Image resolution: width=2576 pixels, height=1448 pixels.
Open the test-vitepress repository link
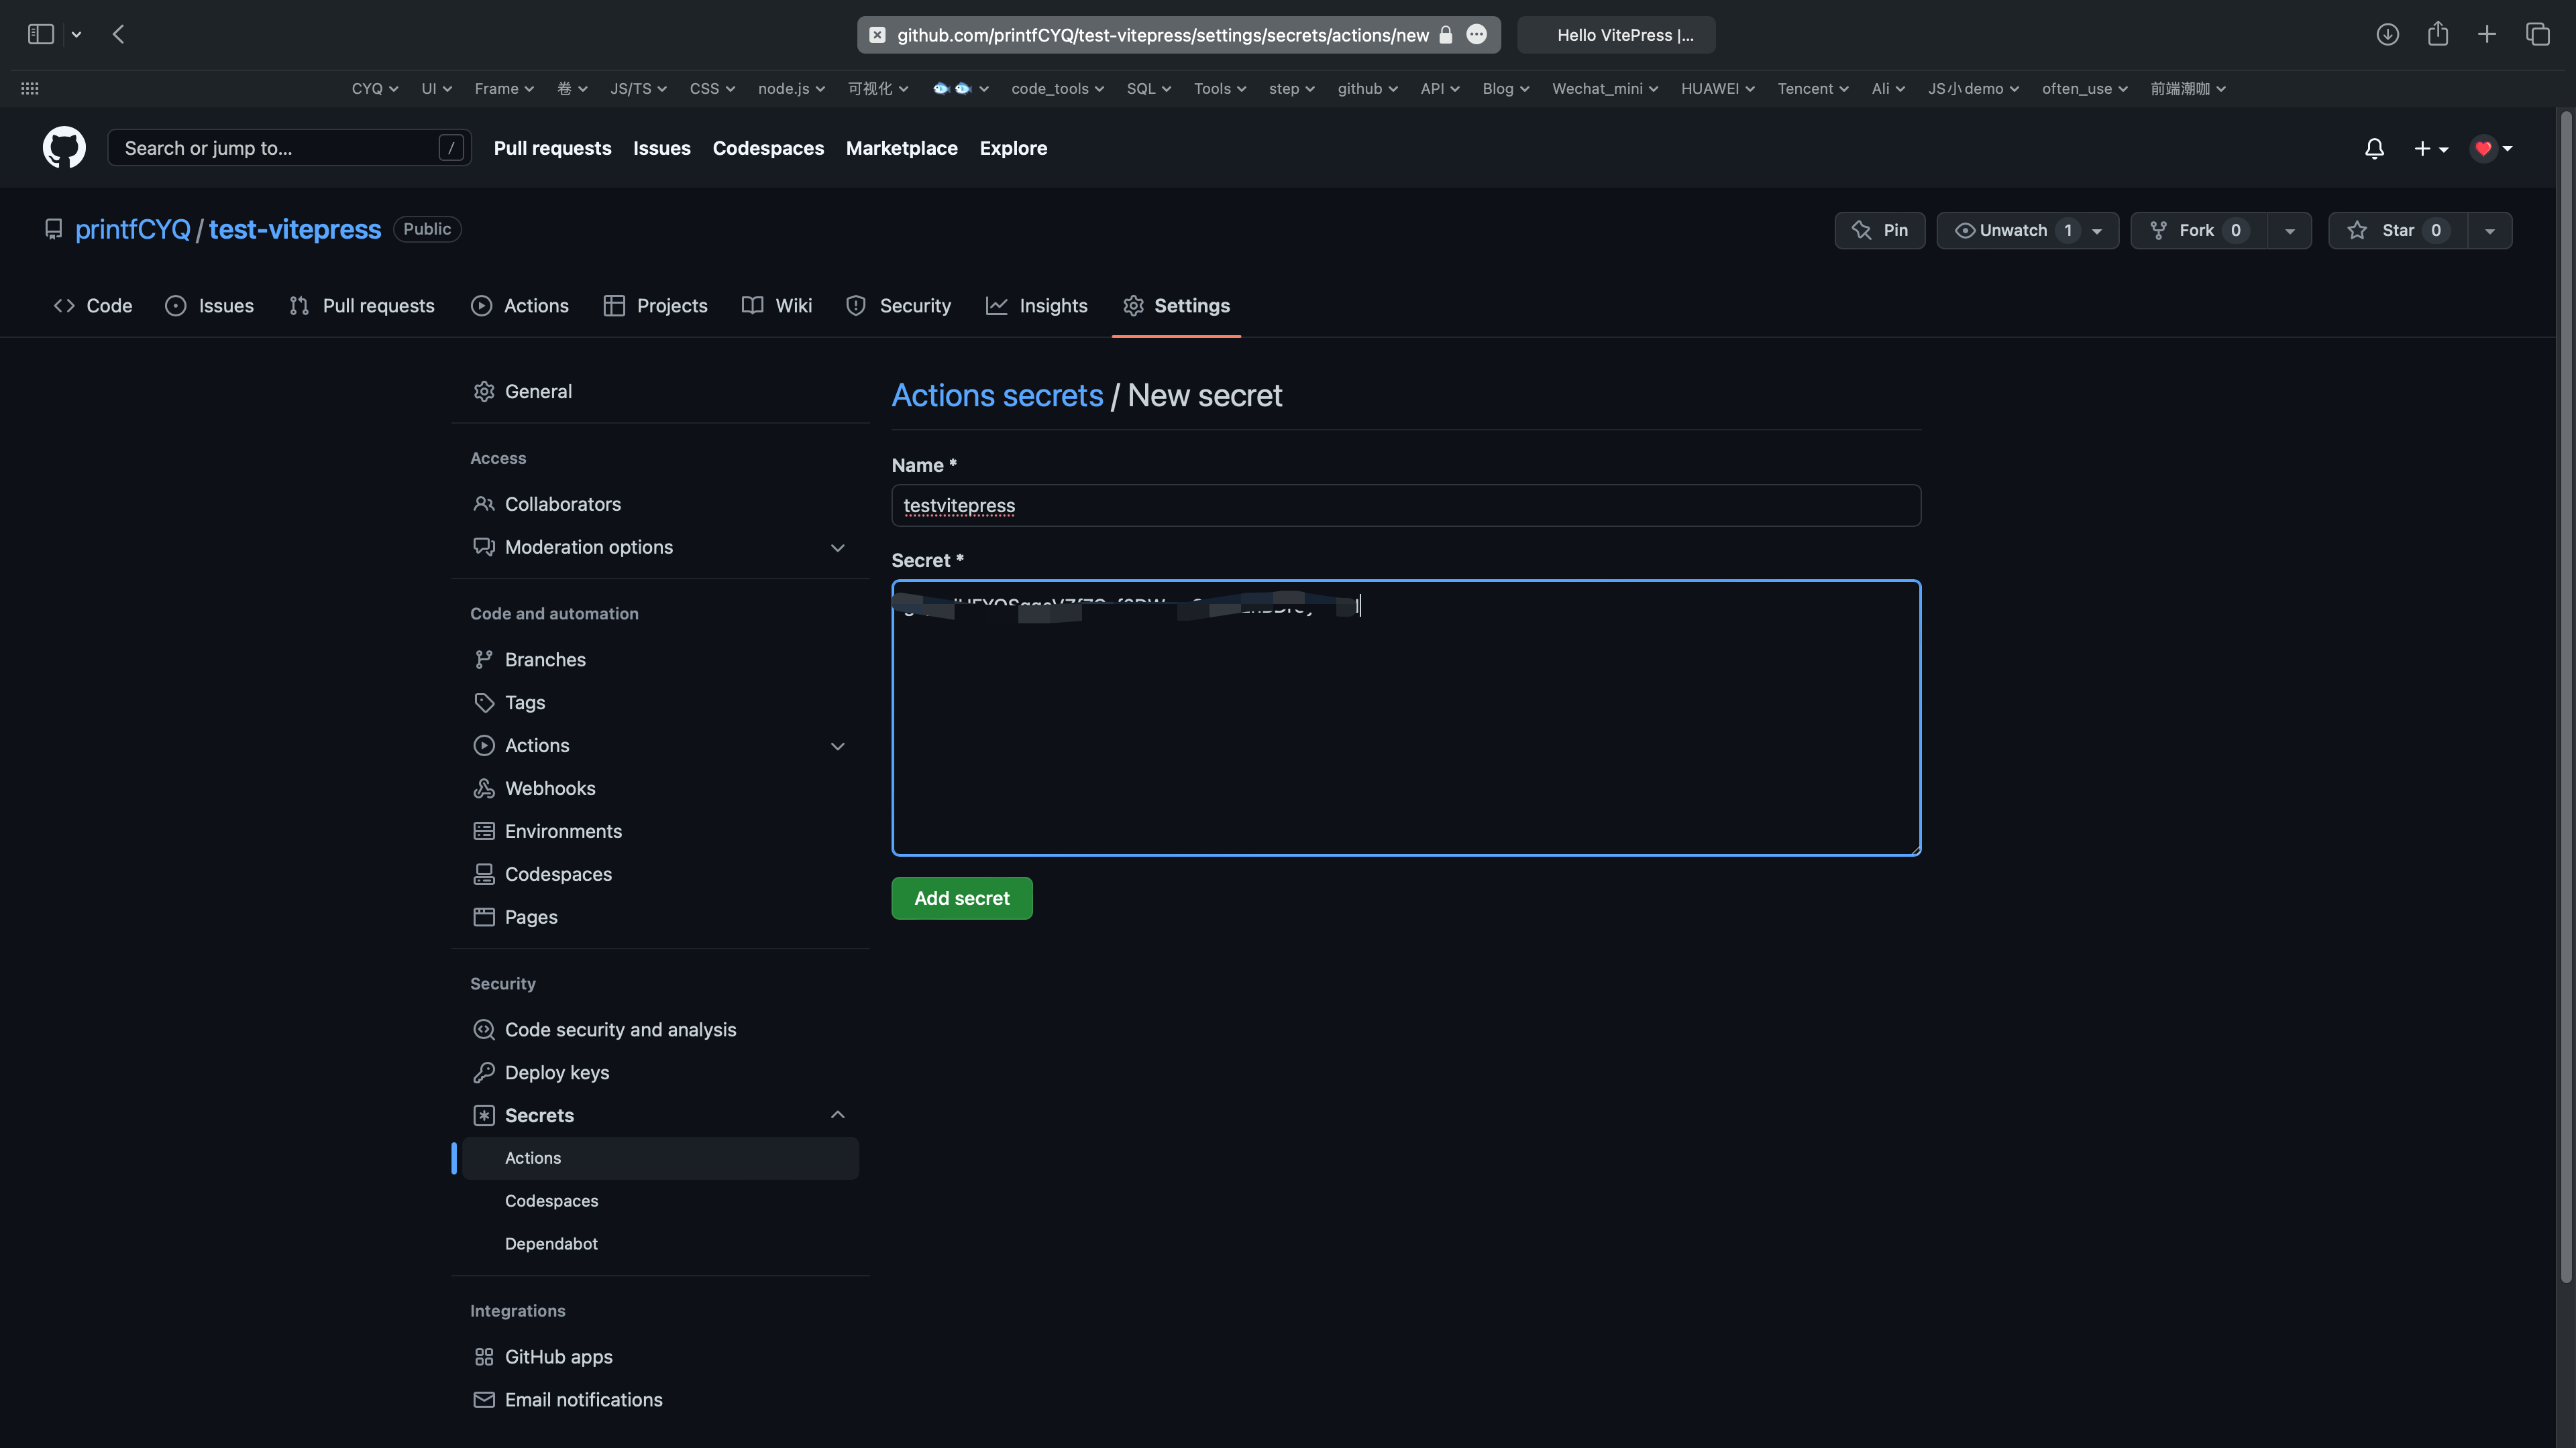tap(294, 230)
